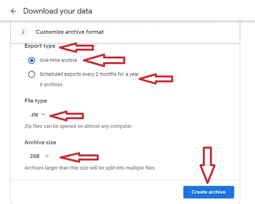255x204 pixels.
Task: Click the step 2 number circle
Action: [23, 32]
